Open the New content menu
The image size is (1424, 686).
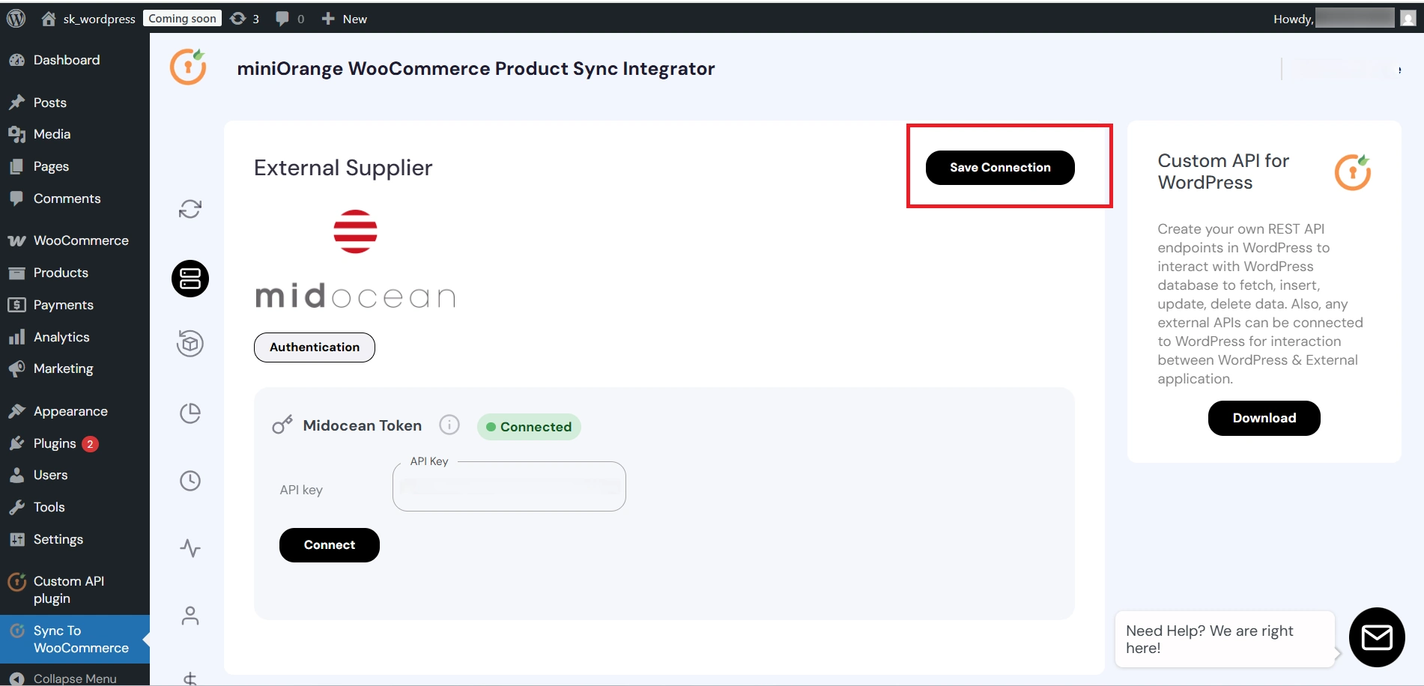(x=345, y=19)
